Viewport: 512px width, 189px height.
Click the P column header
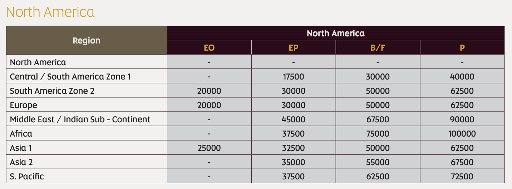(x=462, y=48)
